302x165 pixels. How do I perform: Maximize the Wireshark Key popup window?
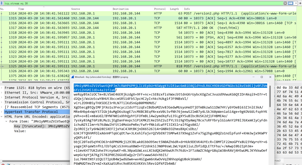262,77
